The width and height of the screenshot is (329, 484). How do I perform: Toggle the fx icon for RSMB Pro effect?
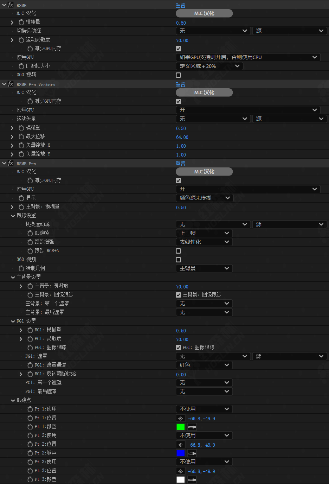tap(11, 163)
